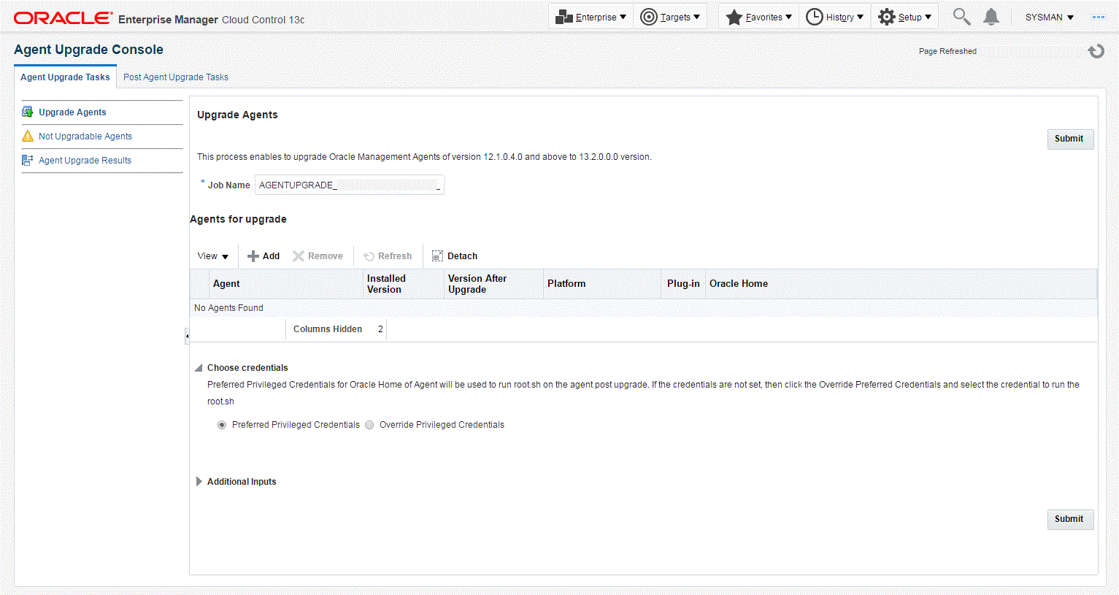Click the Agent Upgrade Results icon
This screenshot has width=1119, height=595.
pos(28,161)
